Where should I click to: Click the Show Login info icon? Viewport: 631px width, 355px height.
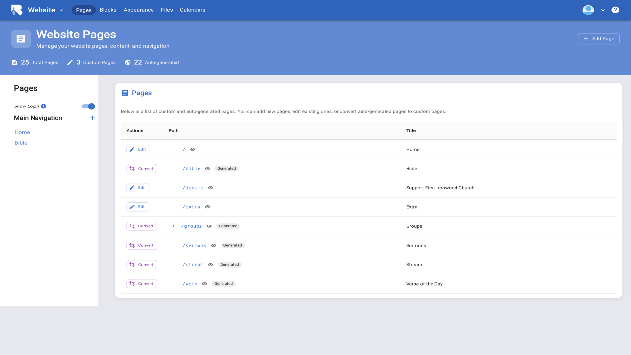[x=43, y=106]
